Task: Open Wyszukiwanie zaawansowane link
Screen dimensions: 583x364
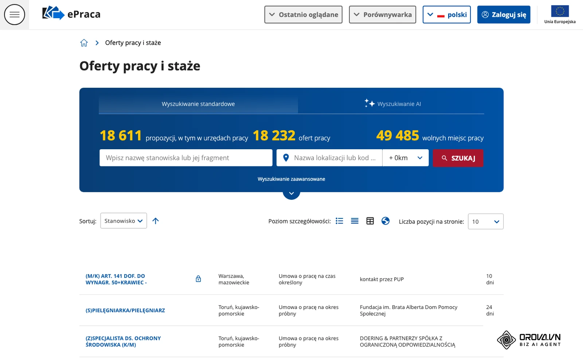Action: point(291,179)
